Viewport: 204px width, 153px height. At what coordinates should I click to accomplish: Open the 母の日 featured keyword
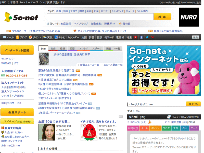[x=126, y=24]
